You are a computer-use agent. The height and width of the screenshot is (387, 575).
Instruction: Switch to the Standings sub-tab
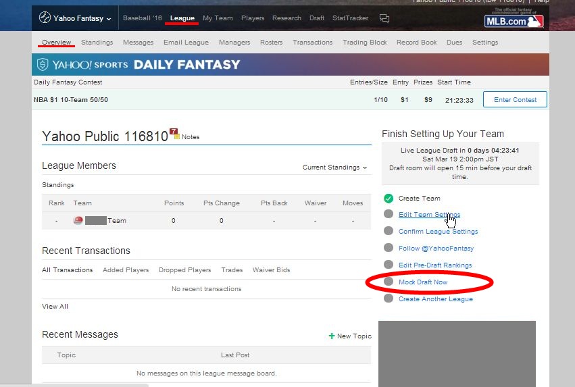tap(97, 42)
